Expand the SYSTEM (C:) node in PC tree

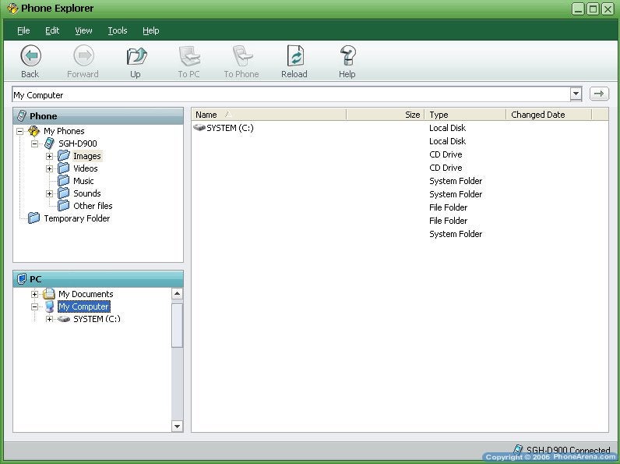(x=49, y=319)
